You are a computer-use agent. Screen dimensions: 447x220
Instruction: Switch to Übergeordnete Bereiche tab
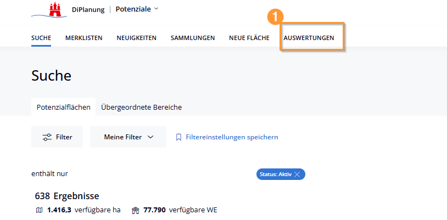(141, 108)
